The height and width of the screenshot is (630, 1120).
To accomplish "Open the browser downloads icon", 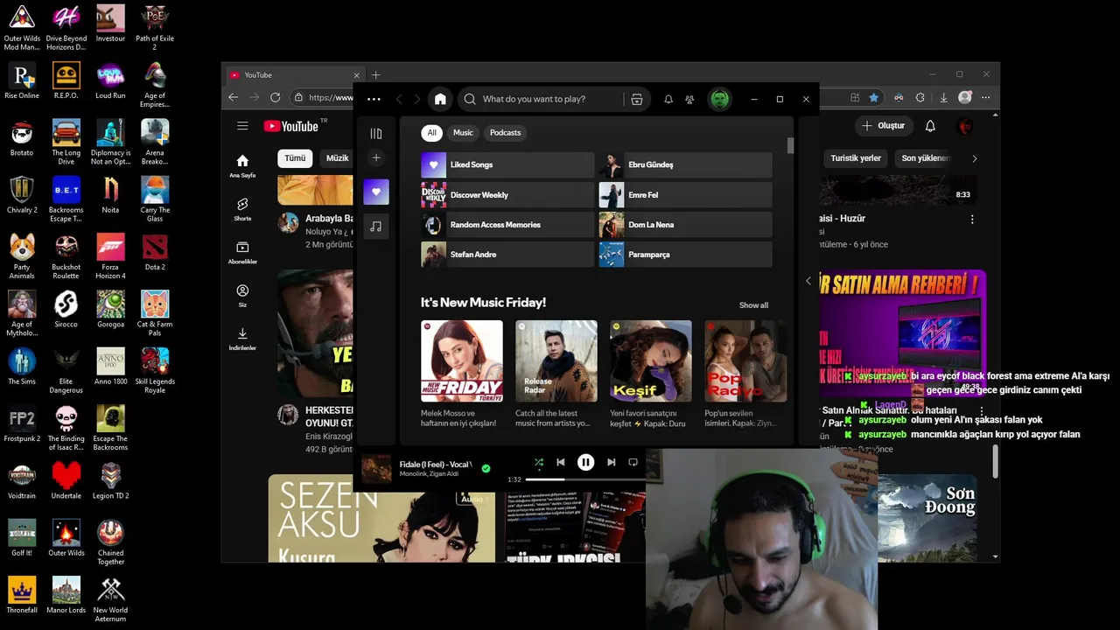I will click(943, 98).
